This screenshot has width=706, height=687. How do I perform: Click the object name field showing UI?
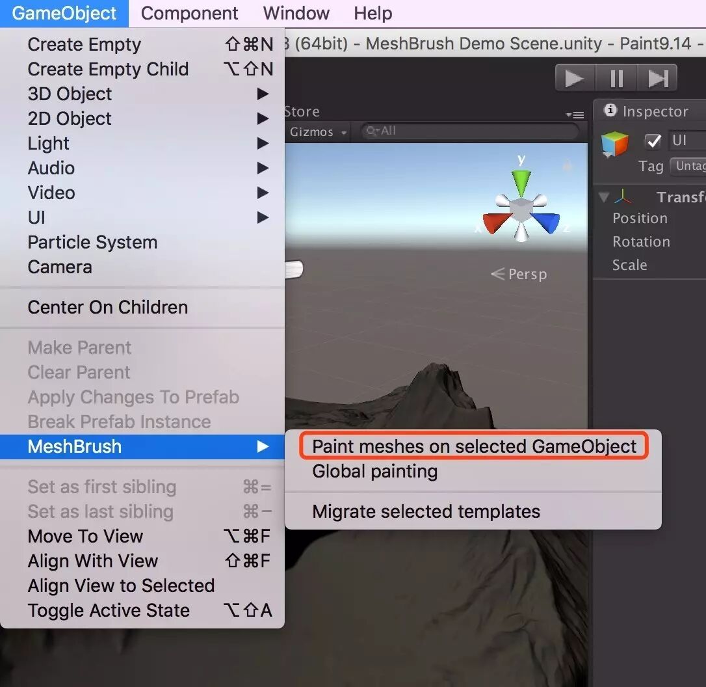point(687,141)
